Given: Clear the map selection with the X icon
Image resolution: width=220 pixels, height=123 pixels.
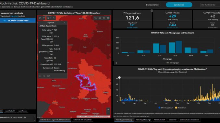Looking at the screenshot, I should click(x=54, y=18).
